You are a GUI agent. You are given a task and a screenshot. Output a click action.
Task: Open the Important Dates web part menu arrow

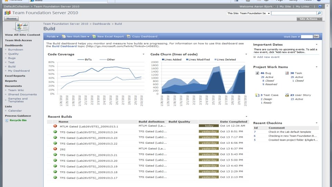316,45
